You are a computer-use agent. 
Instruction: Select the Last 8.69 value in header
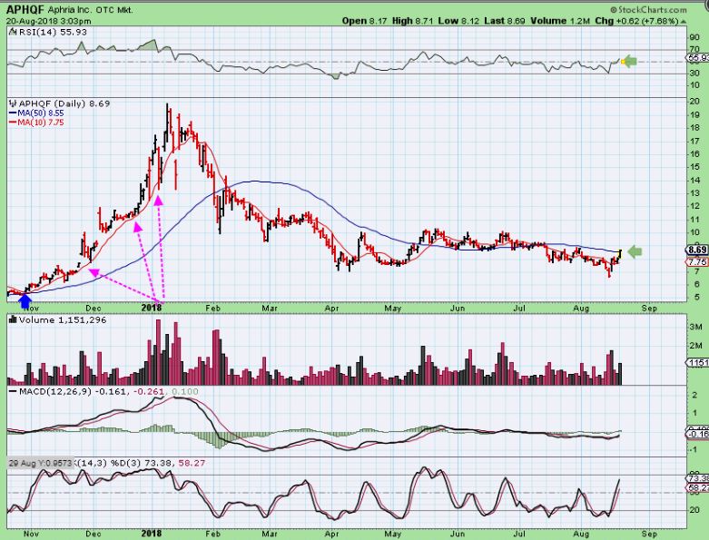pos(505,21)
